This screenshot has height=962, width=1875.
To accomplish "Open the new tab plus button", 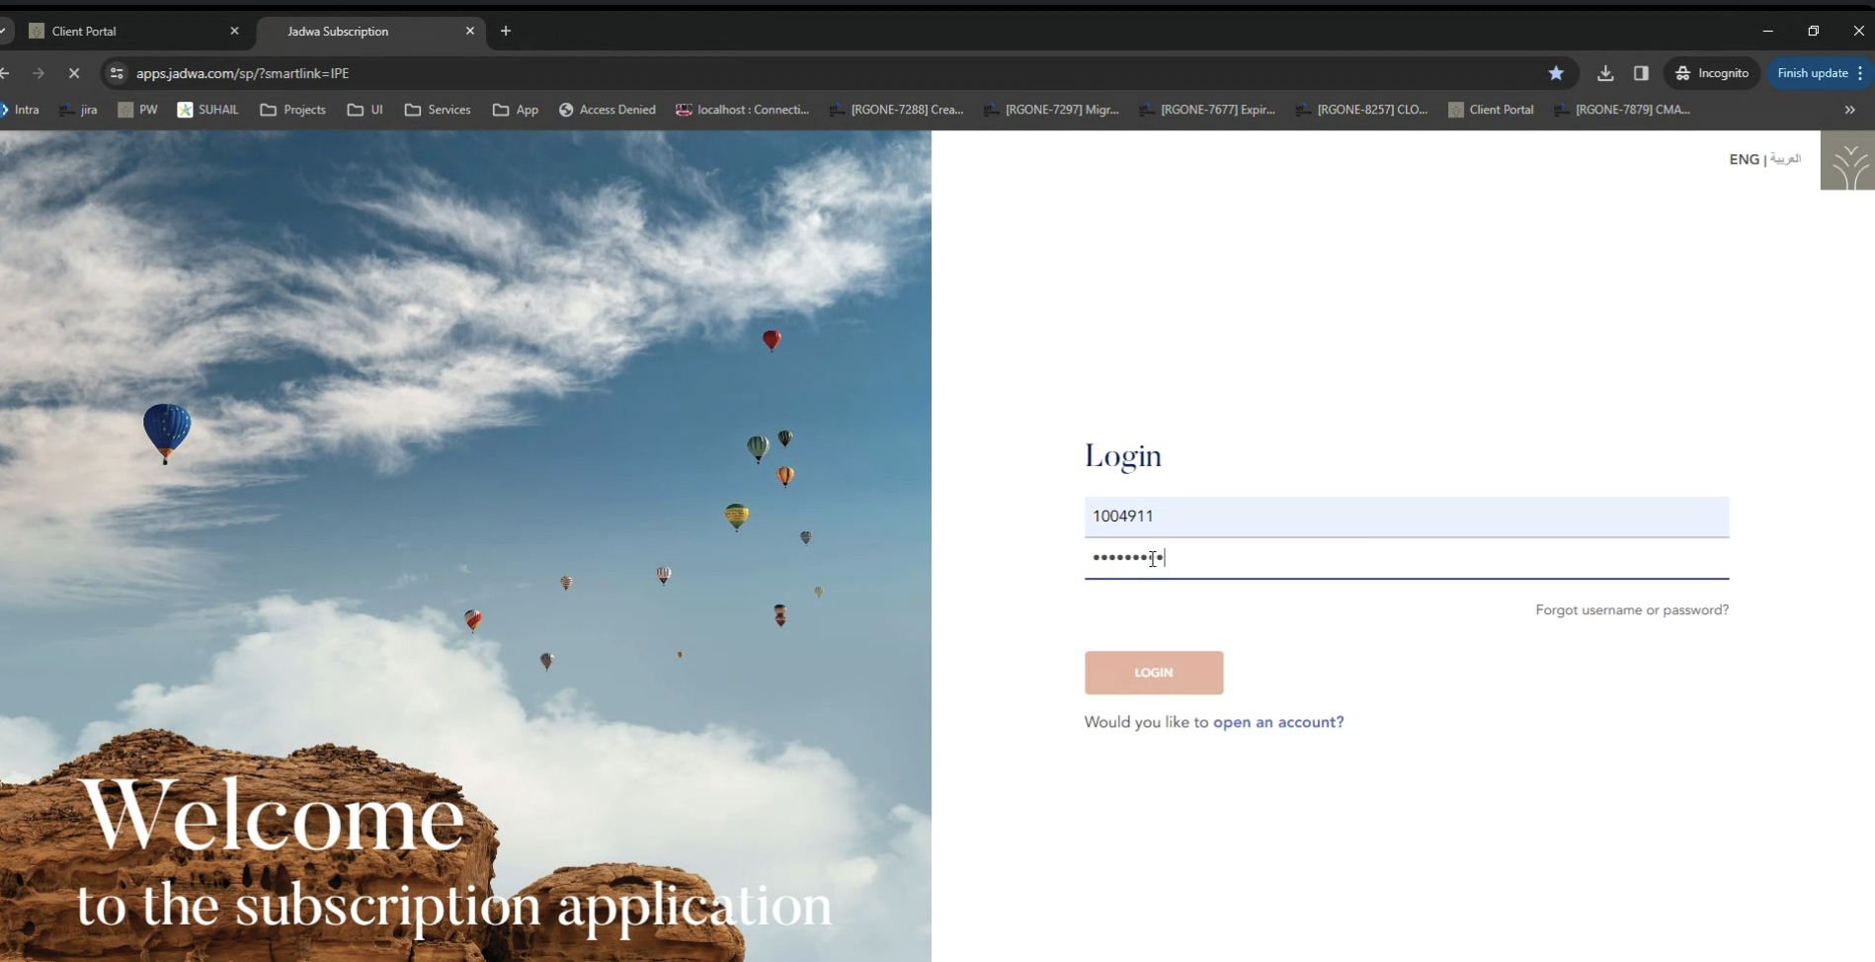I will 506,31.
